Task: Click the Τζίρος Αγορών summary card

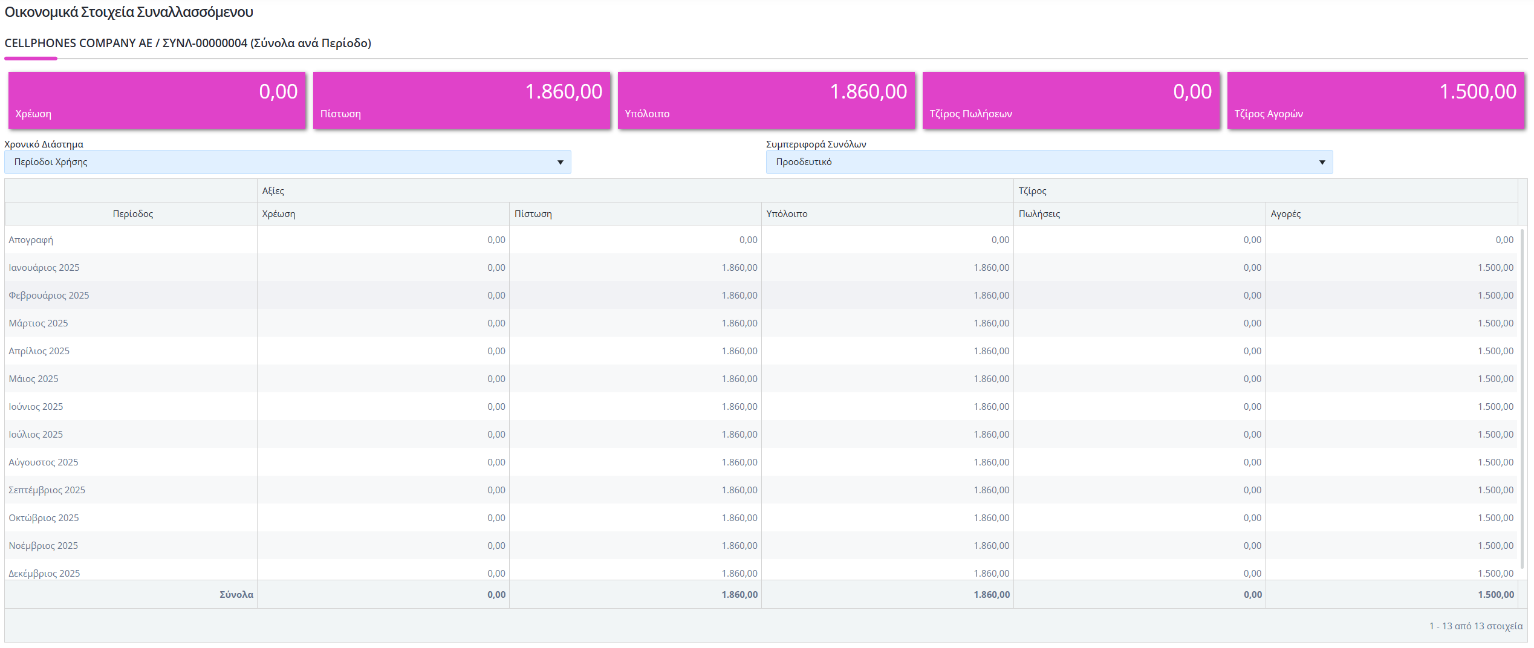Action: [1376, 100]
